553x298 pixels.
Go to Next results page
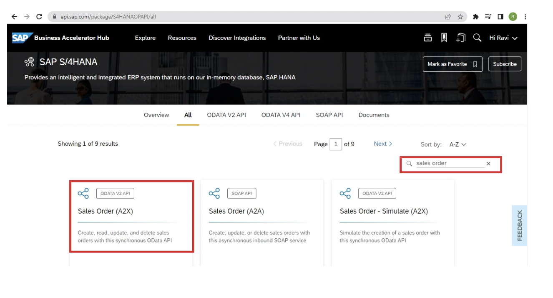[x=383, y=144]
